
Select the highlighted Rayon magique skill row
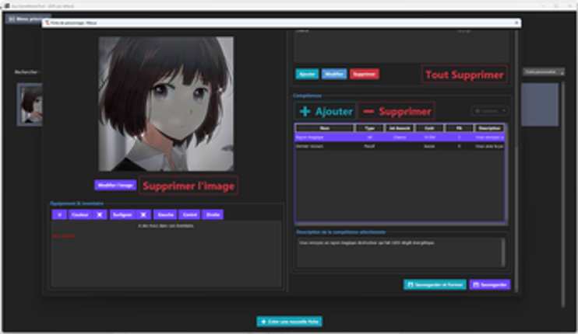400,137
